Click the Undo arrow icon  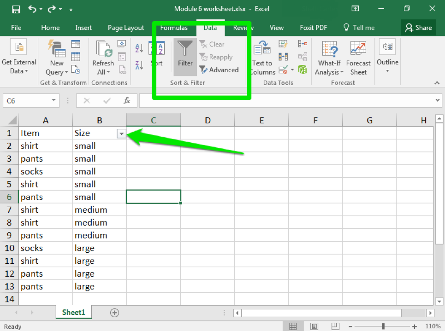(32, 9)
